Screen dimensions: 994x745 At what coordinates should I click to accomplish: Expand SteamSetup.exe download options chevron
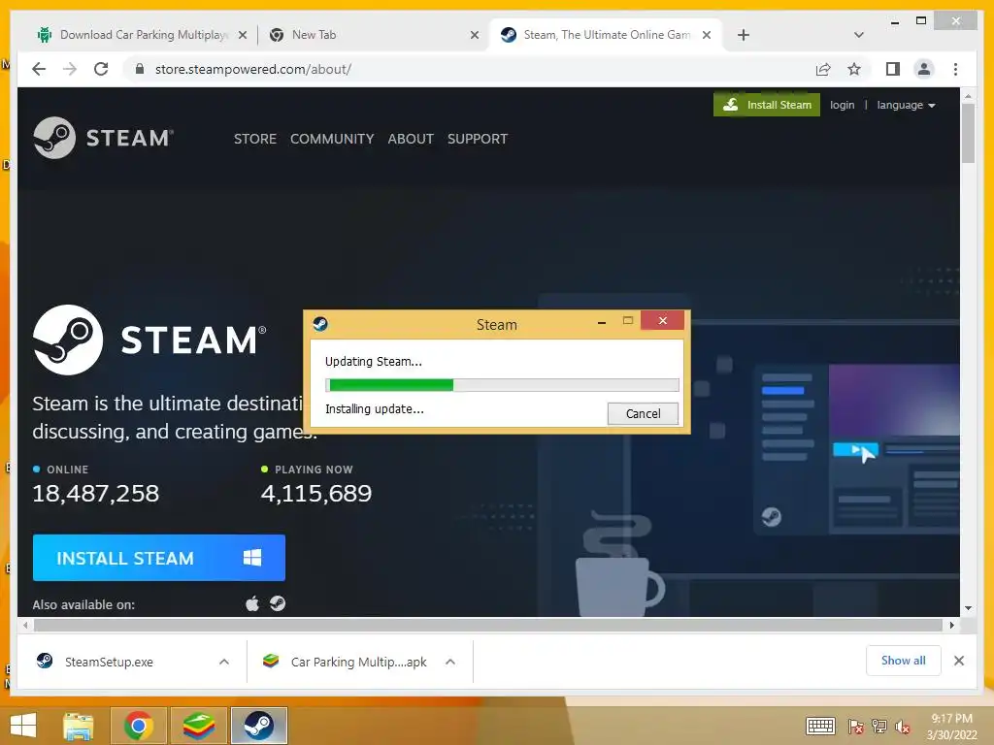[x=224, y=662]
